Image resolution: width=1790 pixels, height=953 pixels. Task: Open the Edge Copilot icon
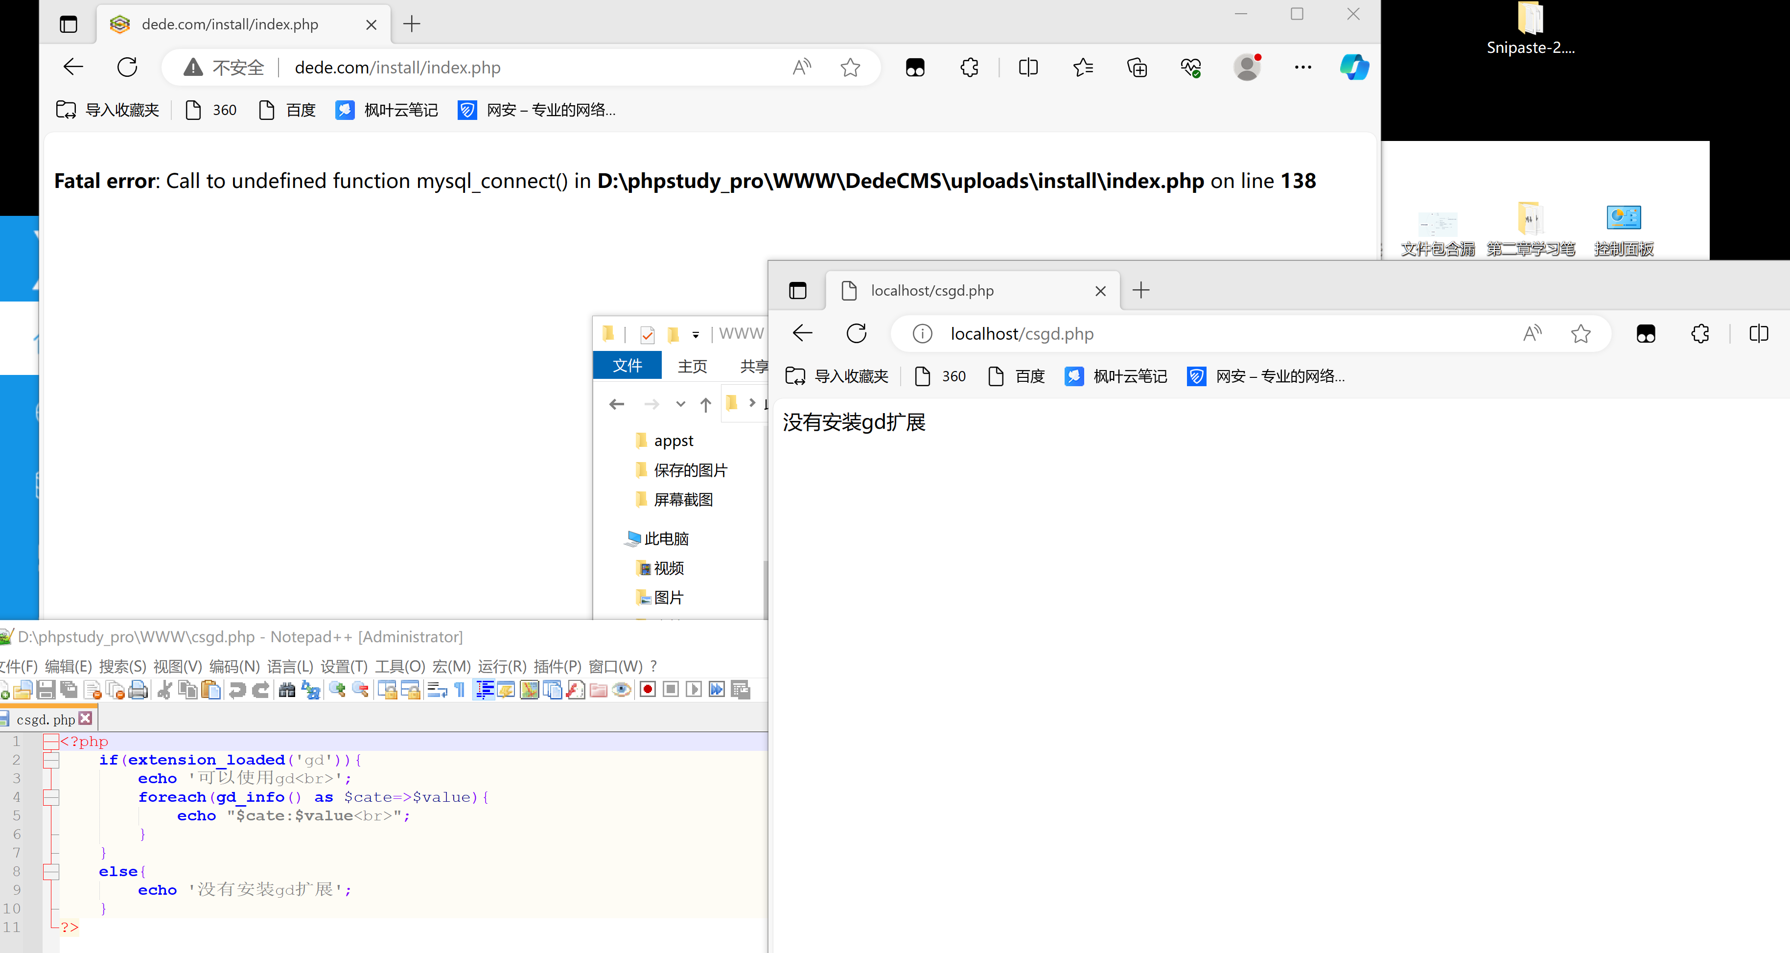point(1354,68)
